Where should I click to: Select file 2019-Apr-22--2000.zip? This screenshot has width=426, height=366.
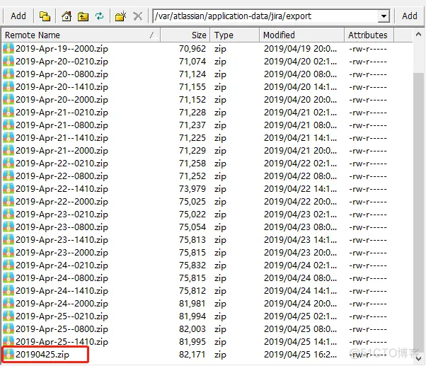[x=62, y=202]
